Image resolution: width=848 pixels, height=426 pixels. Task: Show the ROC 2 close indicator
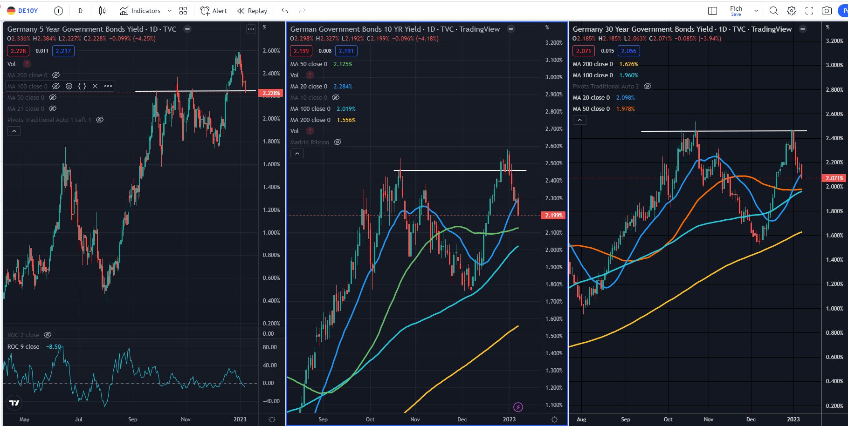click(x=48, y=335)
